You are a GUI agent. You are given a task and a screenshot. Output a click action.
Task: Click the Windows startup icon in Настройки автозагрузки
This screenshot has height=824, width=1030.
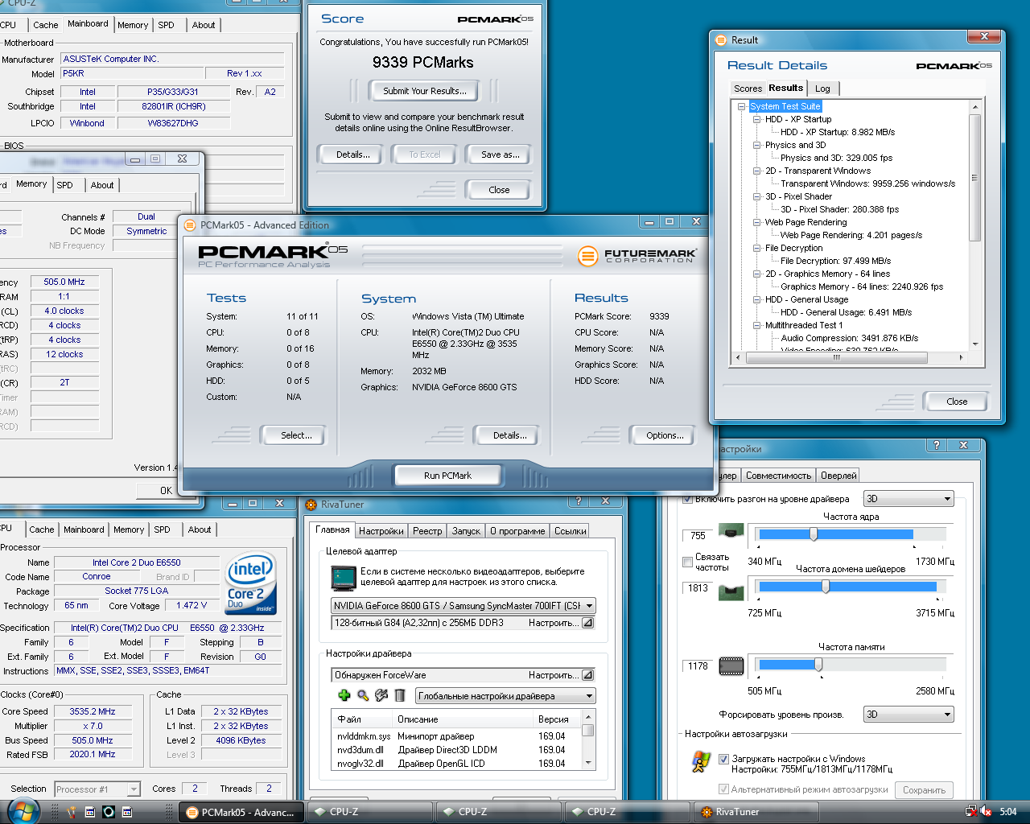coord(701,761)
